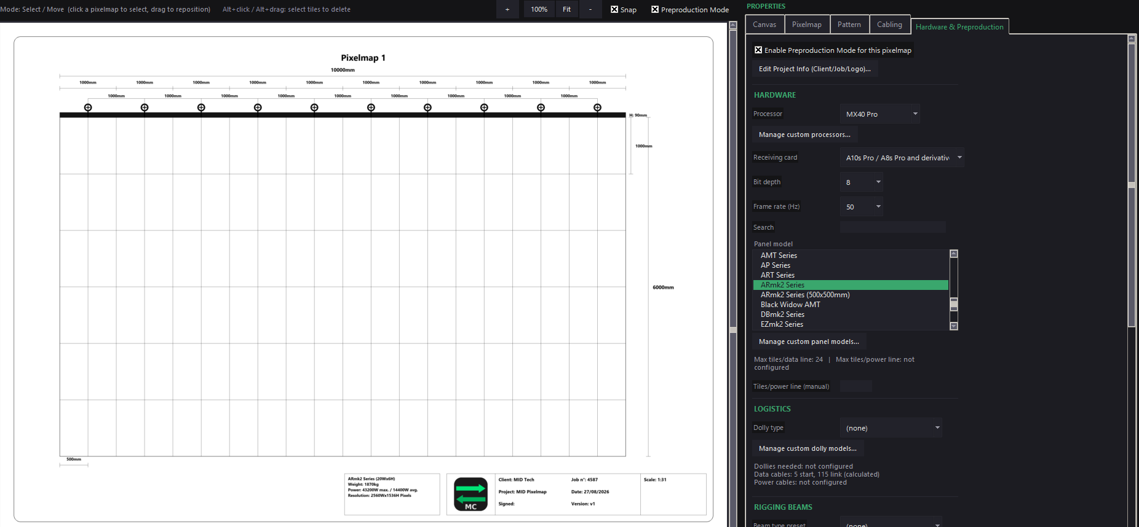Image resolution: width=1139 pixels, height=527 pixels.
Task: Select EZmk2 Series panel model
Action: click(x=851, y=324)
